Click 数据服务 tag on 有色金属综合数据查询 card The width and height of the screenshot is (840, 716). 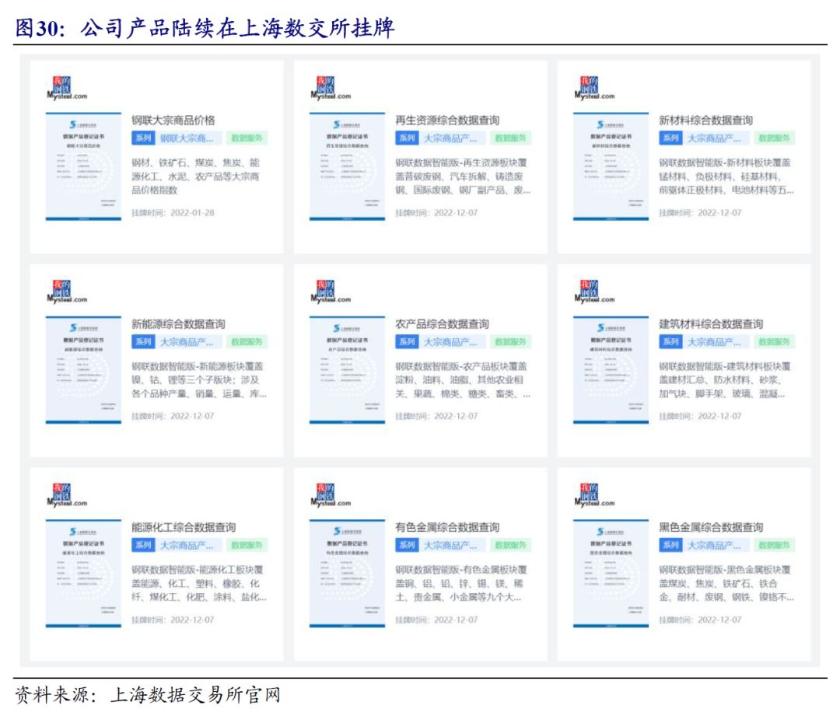tap(510, 545)
